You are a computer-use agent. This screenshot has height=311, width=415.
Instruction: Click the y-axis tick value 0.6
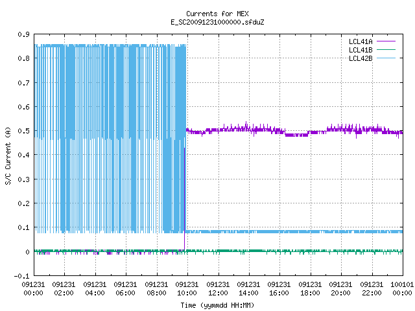click(23, 107)
